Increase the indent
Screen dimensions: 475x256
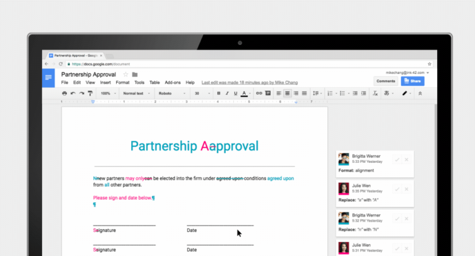click(364, 93)
